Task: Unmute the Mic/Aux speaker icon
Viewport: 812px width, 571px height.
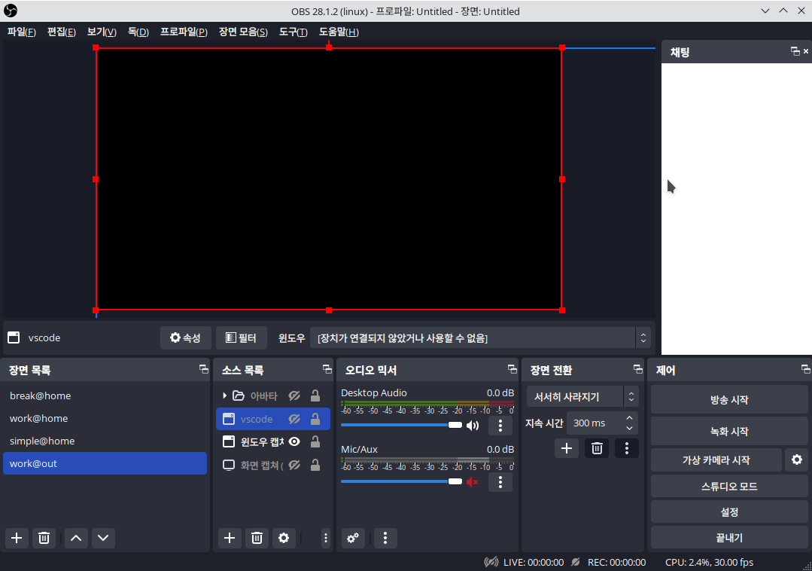Action: 473,482
